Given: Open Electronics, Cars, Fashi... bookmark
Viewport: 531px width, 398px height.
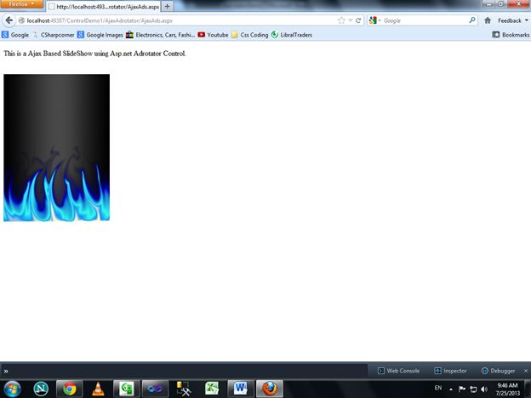Looking at the screenshot, I should tap(160, 35).
